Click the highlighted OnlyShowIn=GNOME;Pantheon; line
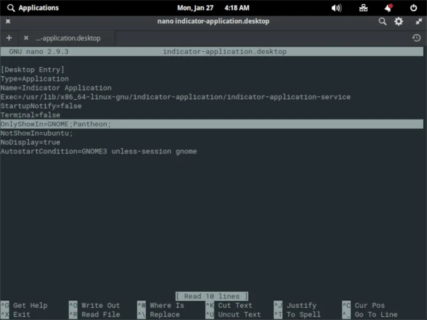The width and height of the screenshot is (427, 320). [x=211, y=124]
